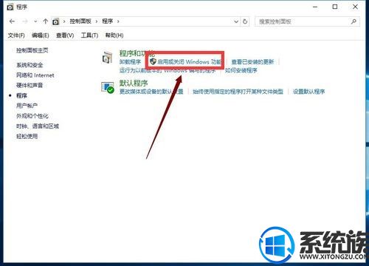Image resolution: width=369 pixels, height=266 pixels.
Task: Click the search magnifier icon
Action: (x=354, y=21)
